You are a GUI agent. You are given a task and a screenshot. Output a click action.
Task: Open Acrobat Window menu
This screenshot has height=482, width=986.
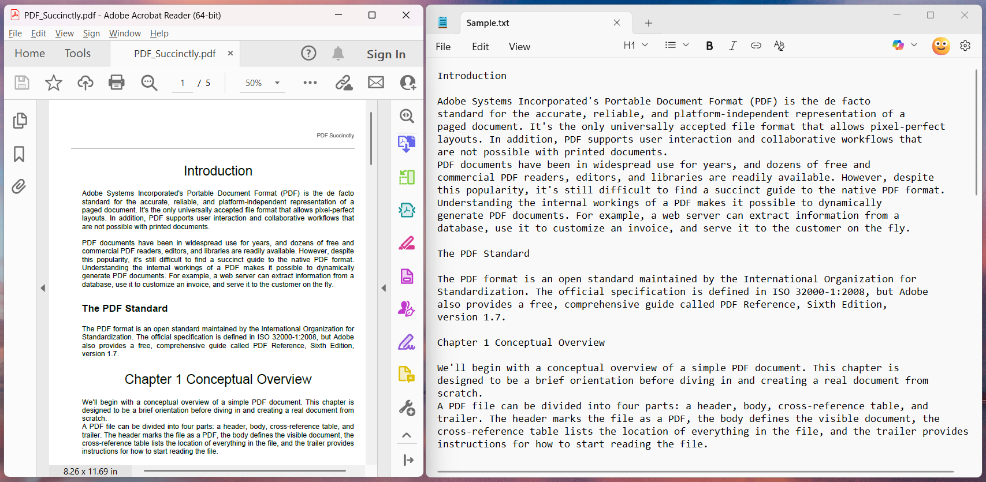125,33
